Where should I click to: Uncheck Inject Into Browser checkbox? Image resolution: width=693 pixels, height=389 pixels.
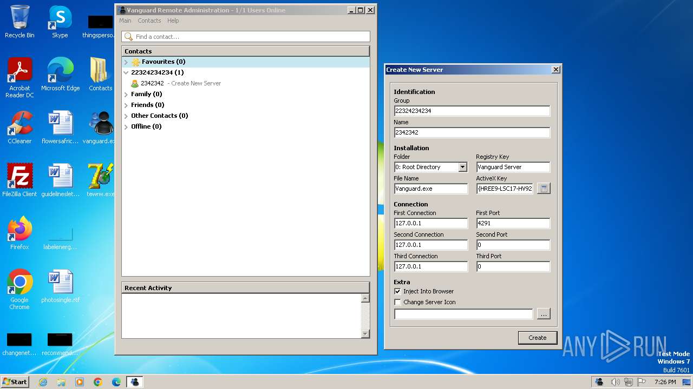[397, 291]
